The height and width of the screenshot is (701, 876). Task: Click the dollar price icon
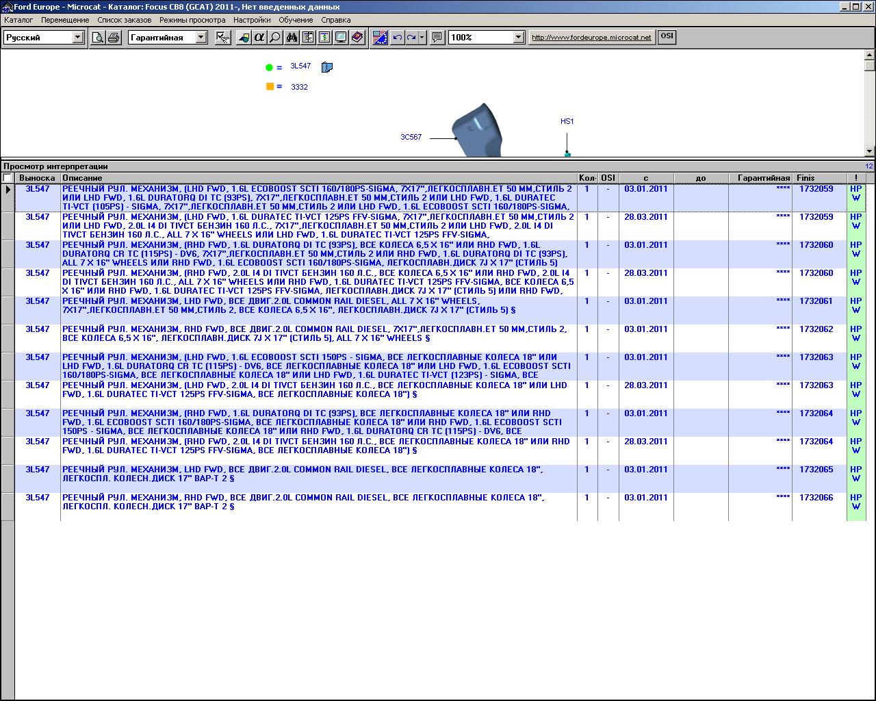[324, 38]
